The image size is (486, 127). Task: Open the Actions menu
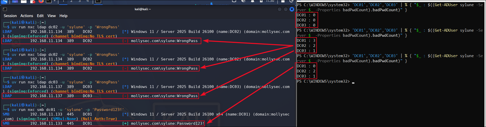pyautogui.click(x=27, y=16)
